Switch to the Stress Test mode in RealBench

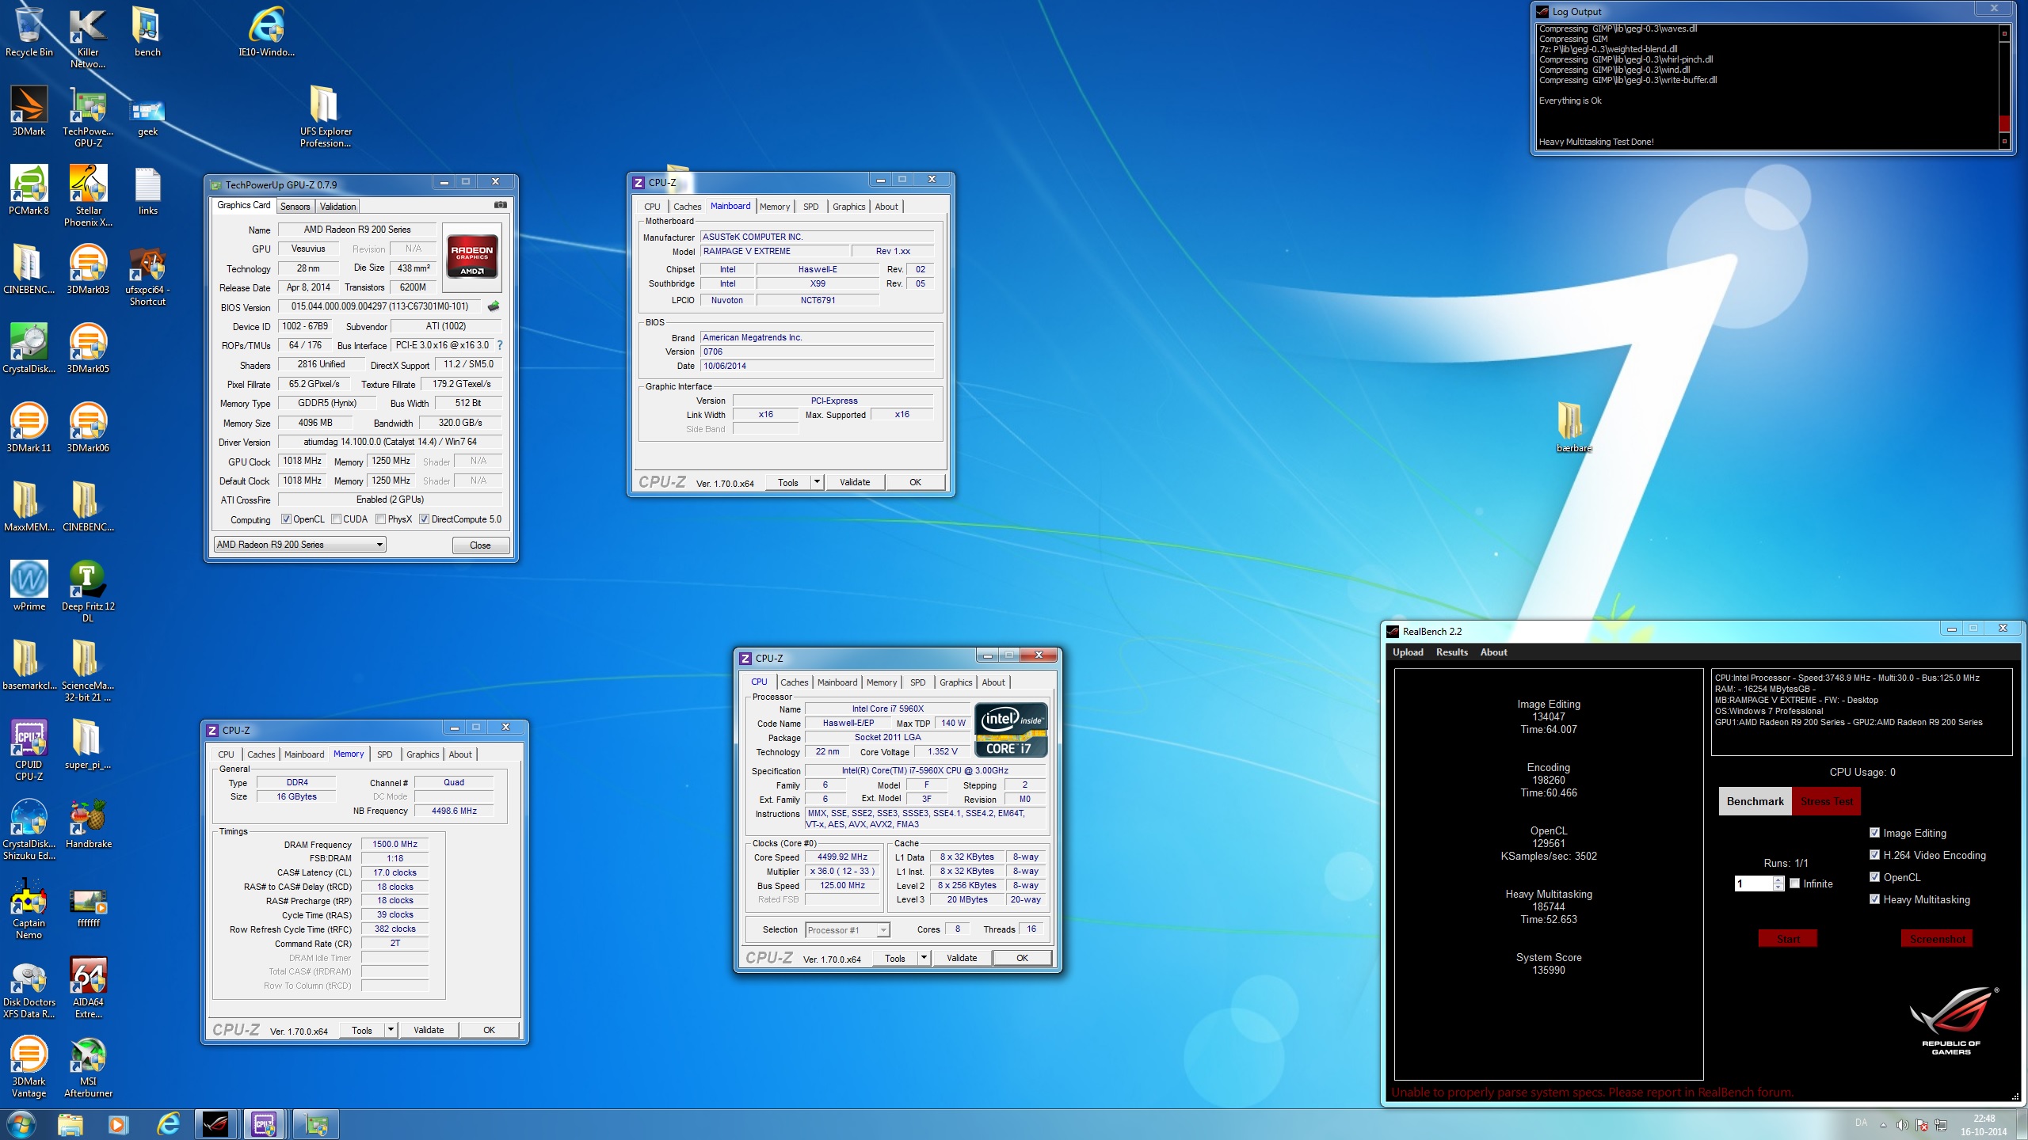1826,801
